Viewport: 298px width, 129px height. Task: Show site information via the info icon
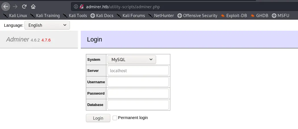[76, 7]
